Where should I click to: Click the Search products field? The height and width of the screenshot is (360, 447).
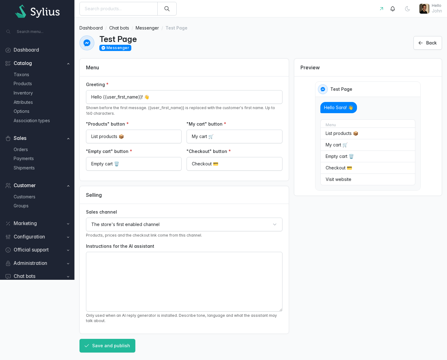[119, 9]
